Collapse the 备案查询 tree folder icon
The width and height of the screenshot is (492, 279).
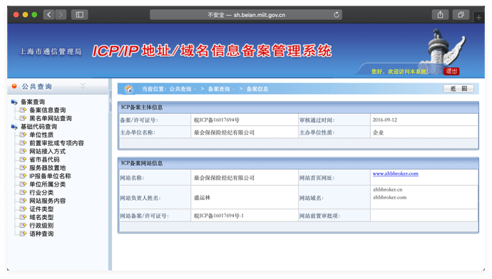coord(14,102)
